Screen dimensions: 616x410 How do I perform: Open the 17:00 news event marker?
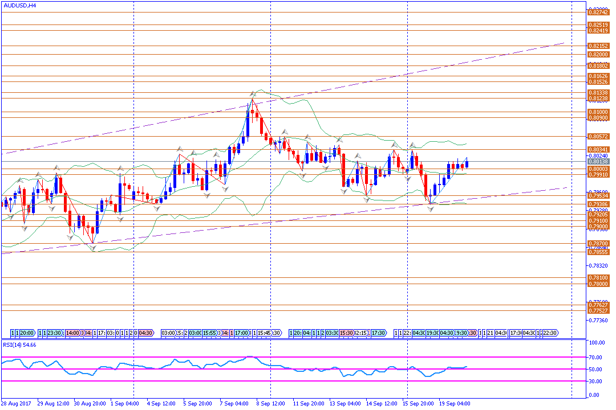[x=242, y=333]
